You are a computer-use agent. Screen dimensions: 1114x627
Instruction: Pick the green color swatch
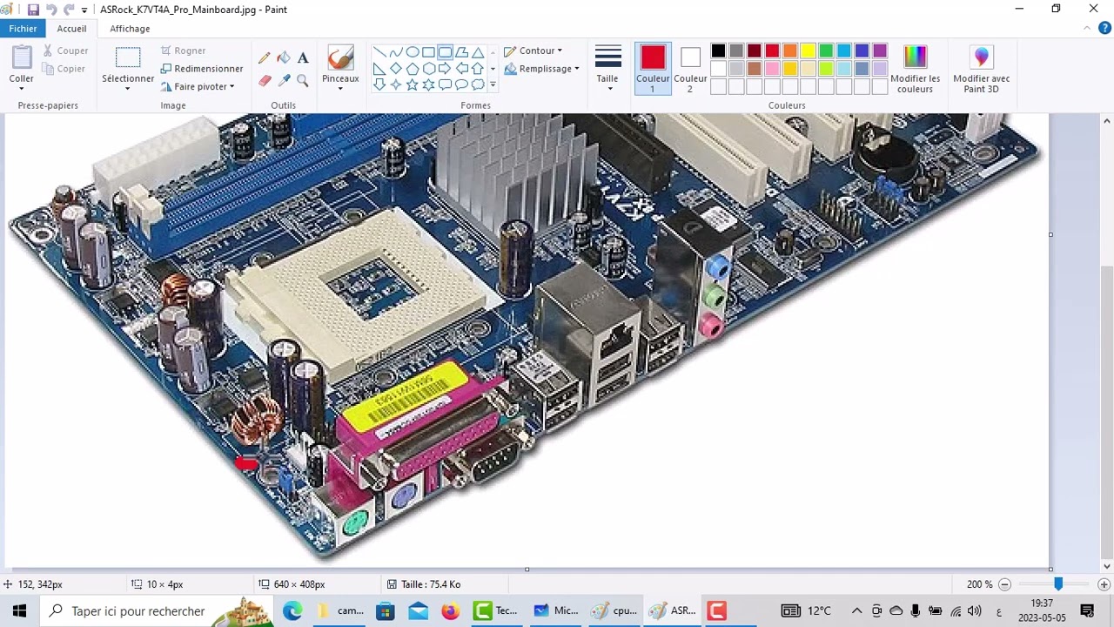click(x=826, y=51)
